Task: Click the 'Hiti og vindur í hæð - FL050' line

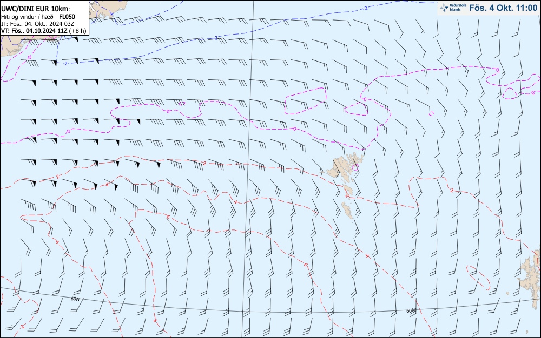Action: (x=38, y=17)
